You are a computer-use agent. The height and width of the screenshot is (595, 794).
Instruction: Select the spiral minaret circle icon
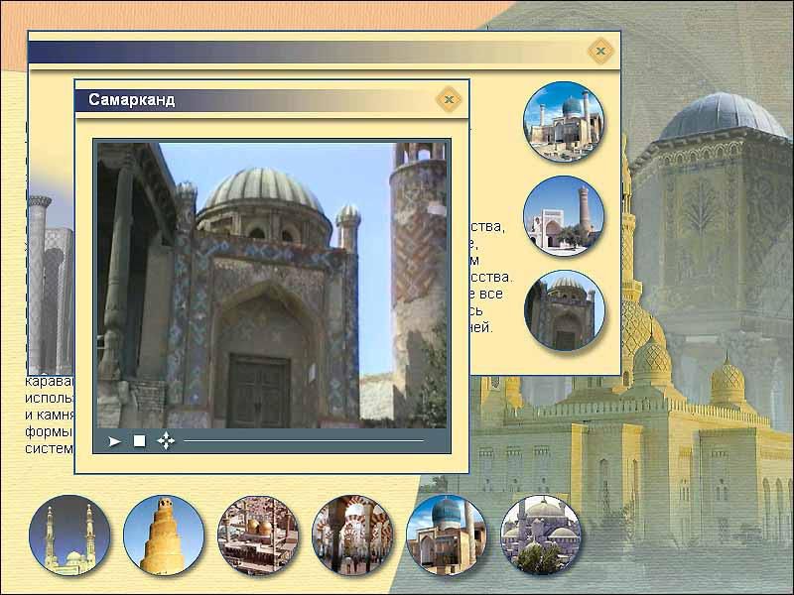pos(164,535)
